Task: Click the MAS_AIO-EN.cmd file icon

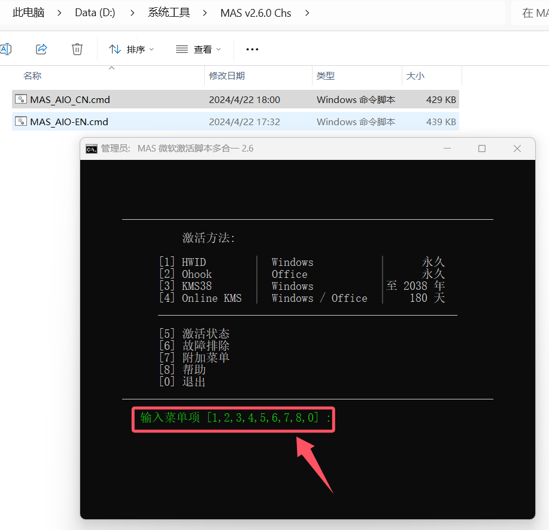Action: (21, 121)
